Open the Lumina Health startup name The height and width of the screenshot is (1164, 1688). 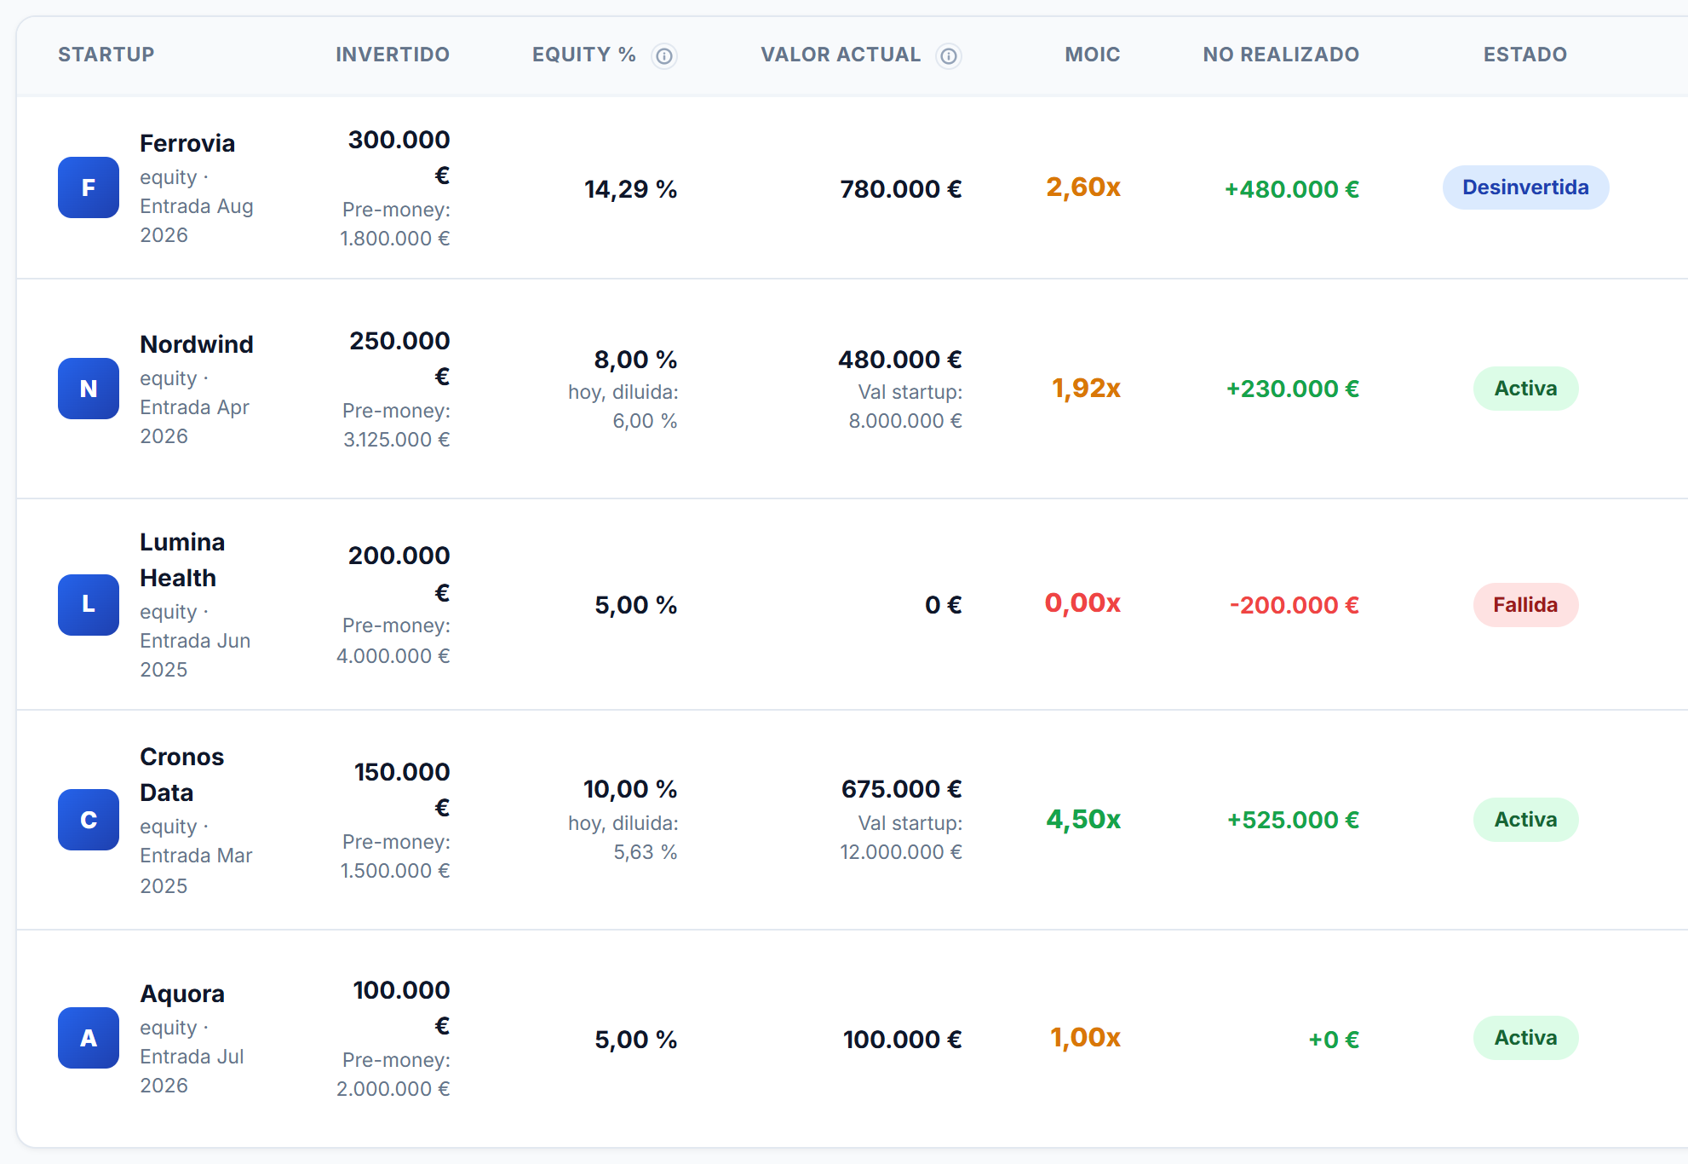click(182, 560)
